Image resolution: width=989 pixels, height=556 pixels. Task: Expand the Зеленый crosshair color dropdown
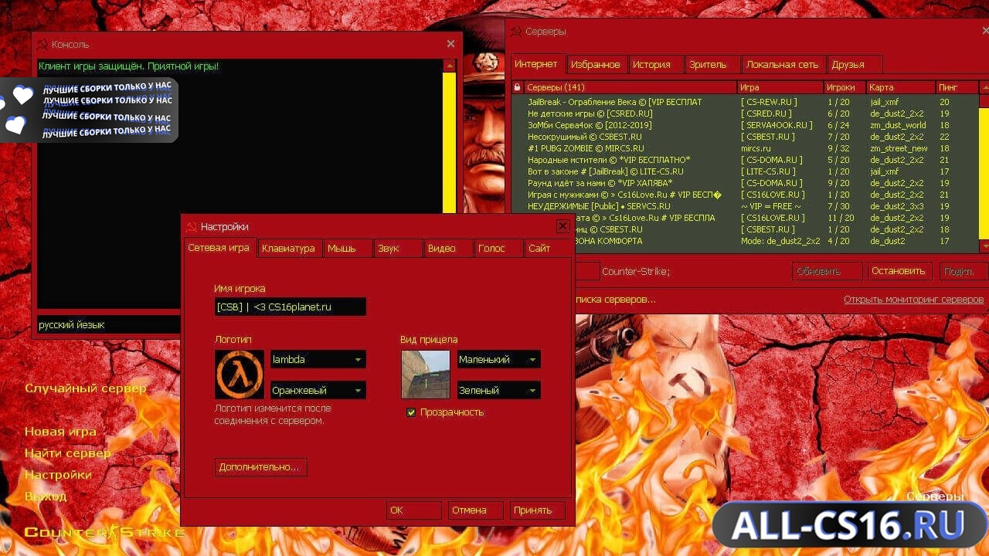pyautogui.click(x=498, y=390)
